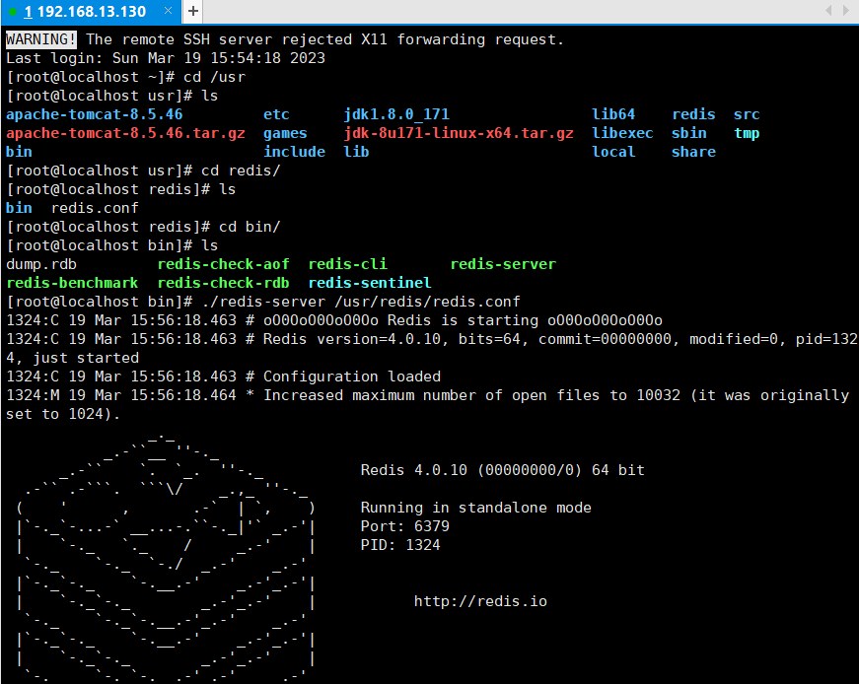Image resolution: width=859 pixels, height=684 pixels.
Task: Open the http://redis.io link
Action: click(480, 601)
